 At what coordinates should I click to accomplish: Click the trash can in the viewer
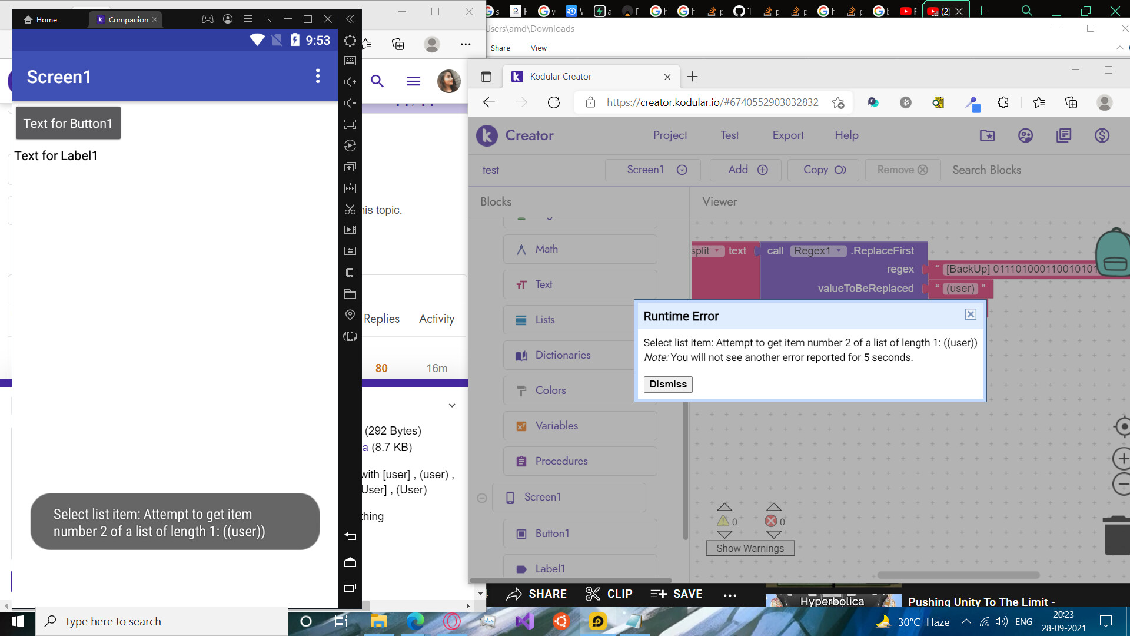(1116, 535)
